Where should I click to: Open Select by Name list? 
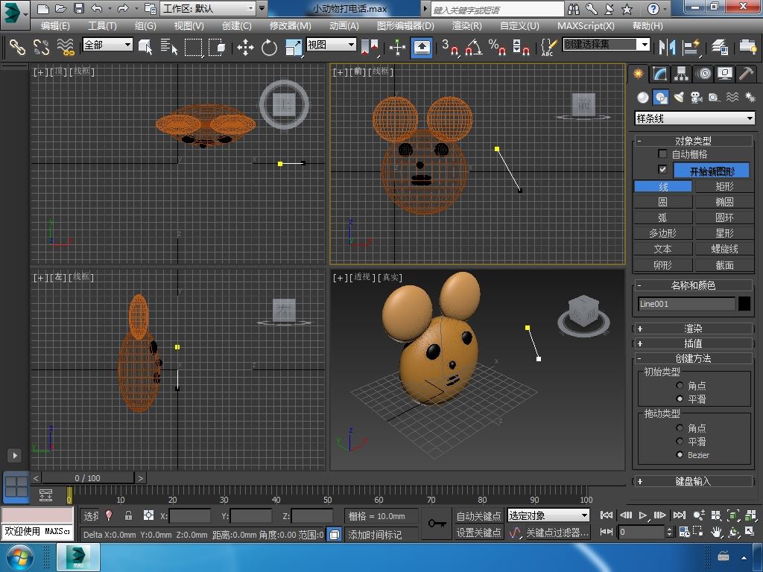169,47
